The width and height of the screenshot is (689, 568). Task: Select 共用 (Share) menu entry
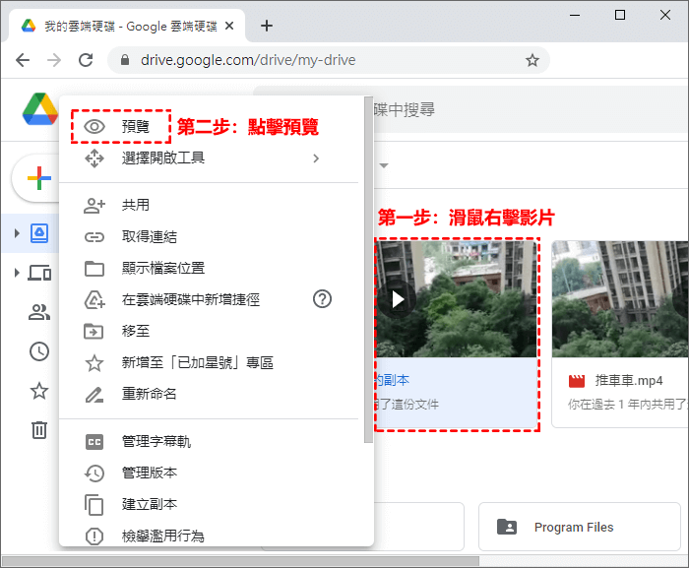tap(135, 205)
